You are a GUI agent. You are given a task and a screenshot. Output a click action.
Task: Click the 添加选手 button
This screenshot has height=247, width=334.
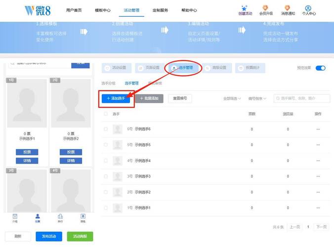(117, 98)
